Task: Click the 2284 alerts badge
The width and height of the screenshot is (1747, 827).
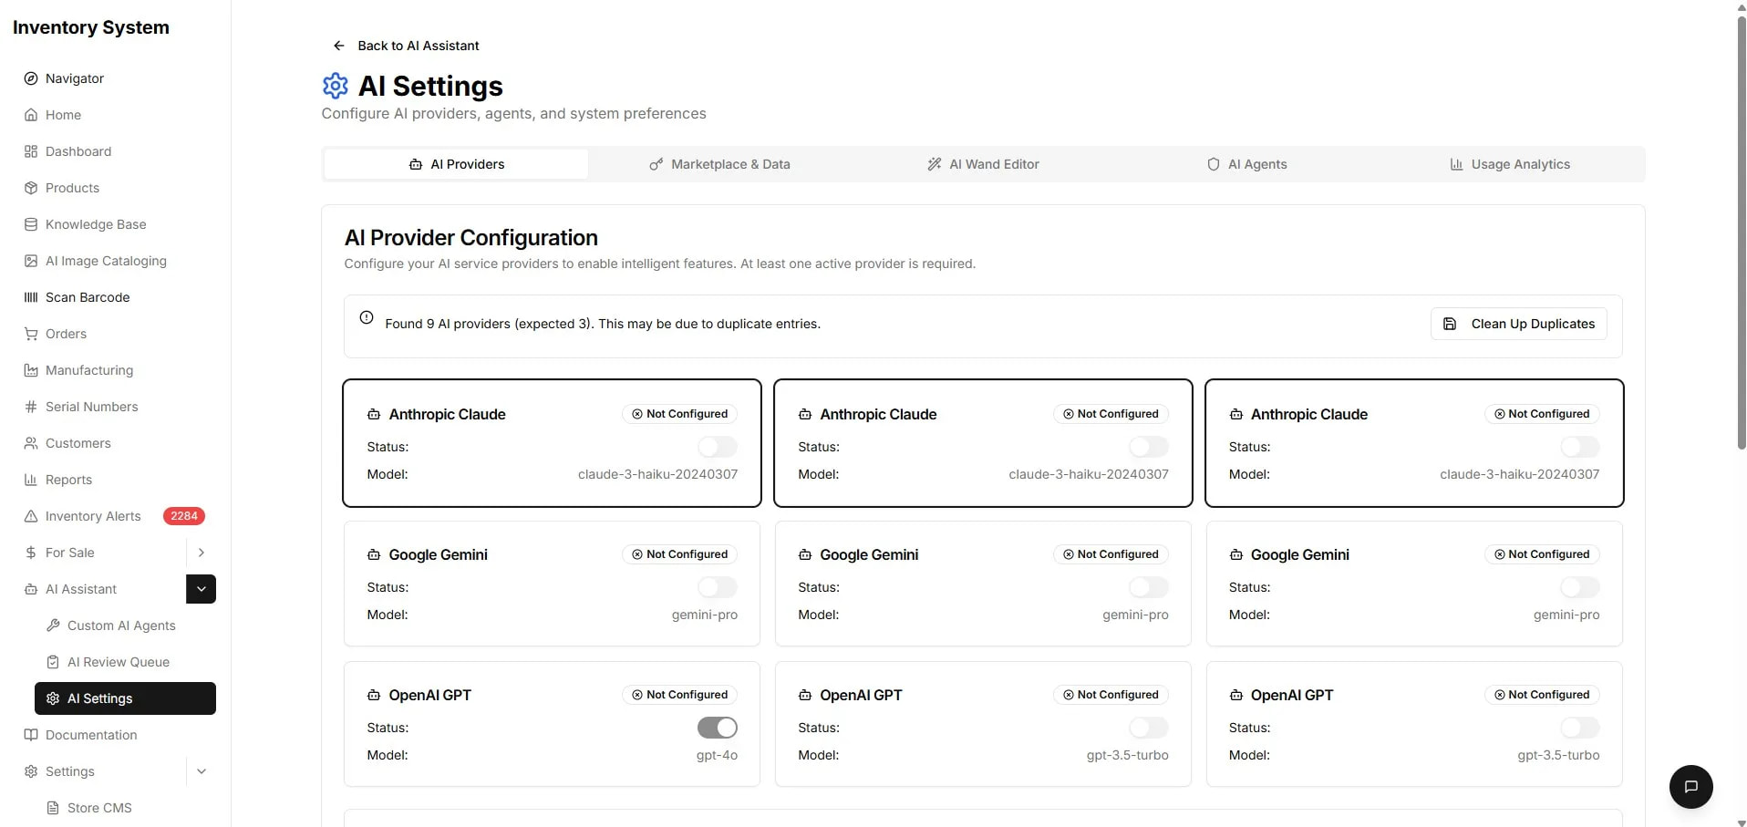Action: (x=184, y=516)
